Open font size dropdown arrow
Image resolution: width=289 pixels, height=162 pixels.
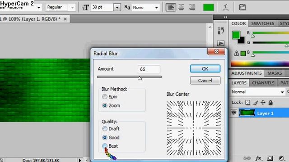tap(117, 8)
